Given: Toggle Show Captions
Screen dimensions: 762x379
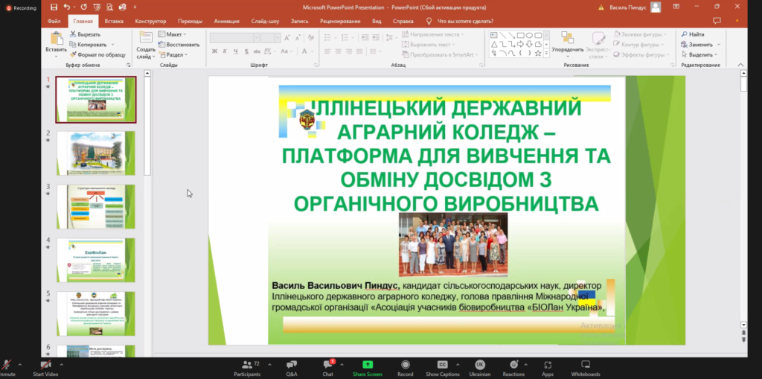Looking at the screenshot, I should pyautogui.click(x=442, y=367).
